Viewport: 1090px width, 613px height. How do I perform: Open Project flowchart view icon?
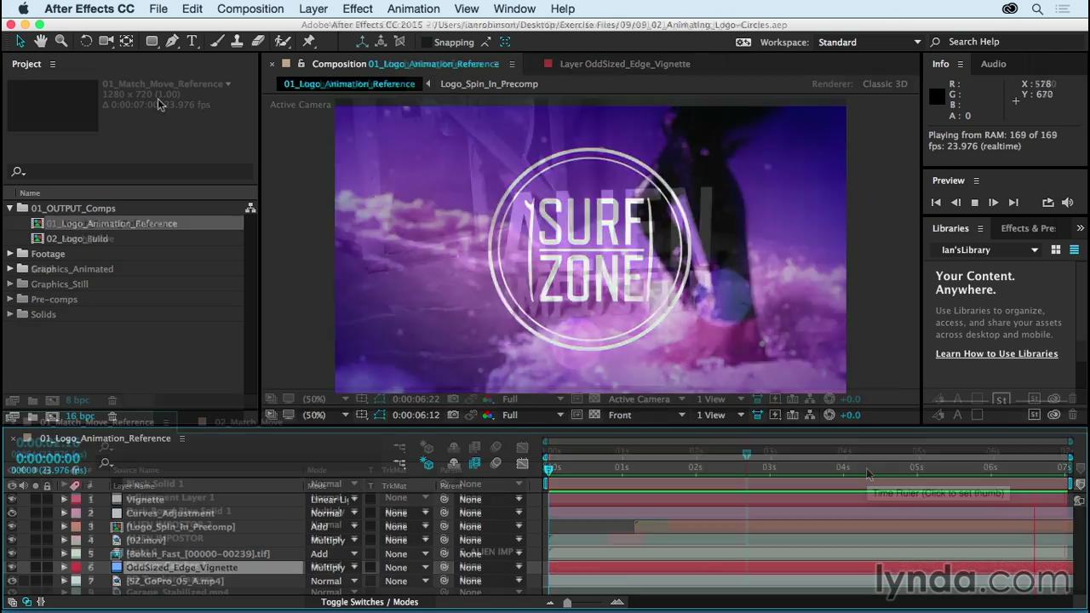(x=250, y=208)
